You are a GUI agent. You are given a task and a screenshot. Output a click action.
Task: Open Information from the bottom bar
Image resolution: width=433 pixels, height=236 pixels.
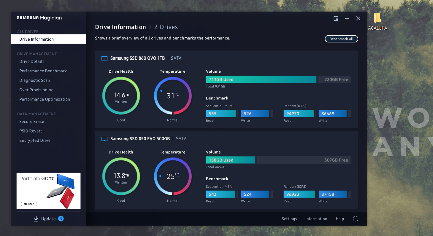pos(316,219)
